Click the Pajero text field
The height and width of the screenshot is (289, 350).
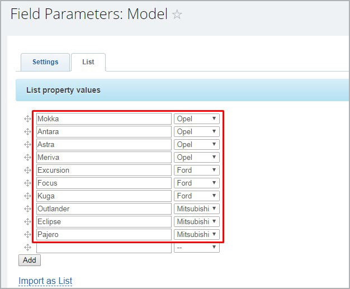(104, 234)
